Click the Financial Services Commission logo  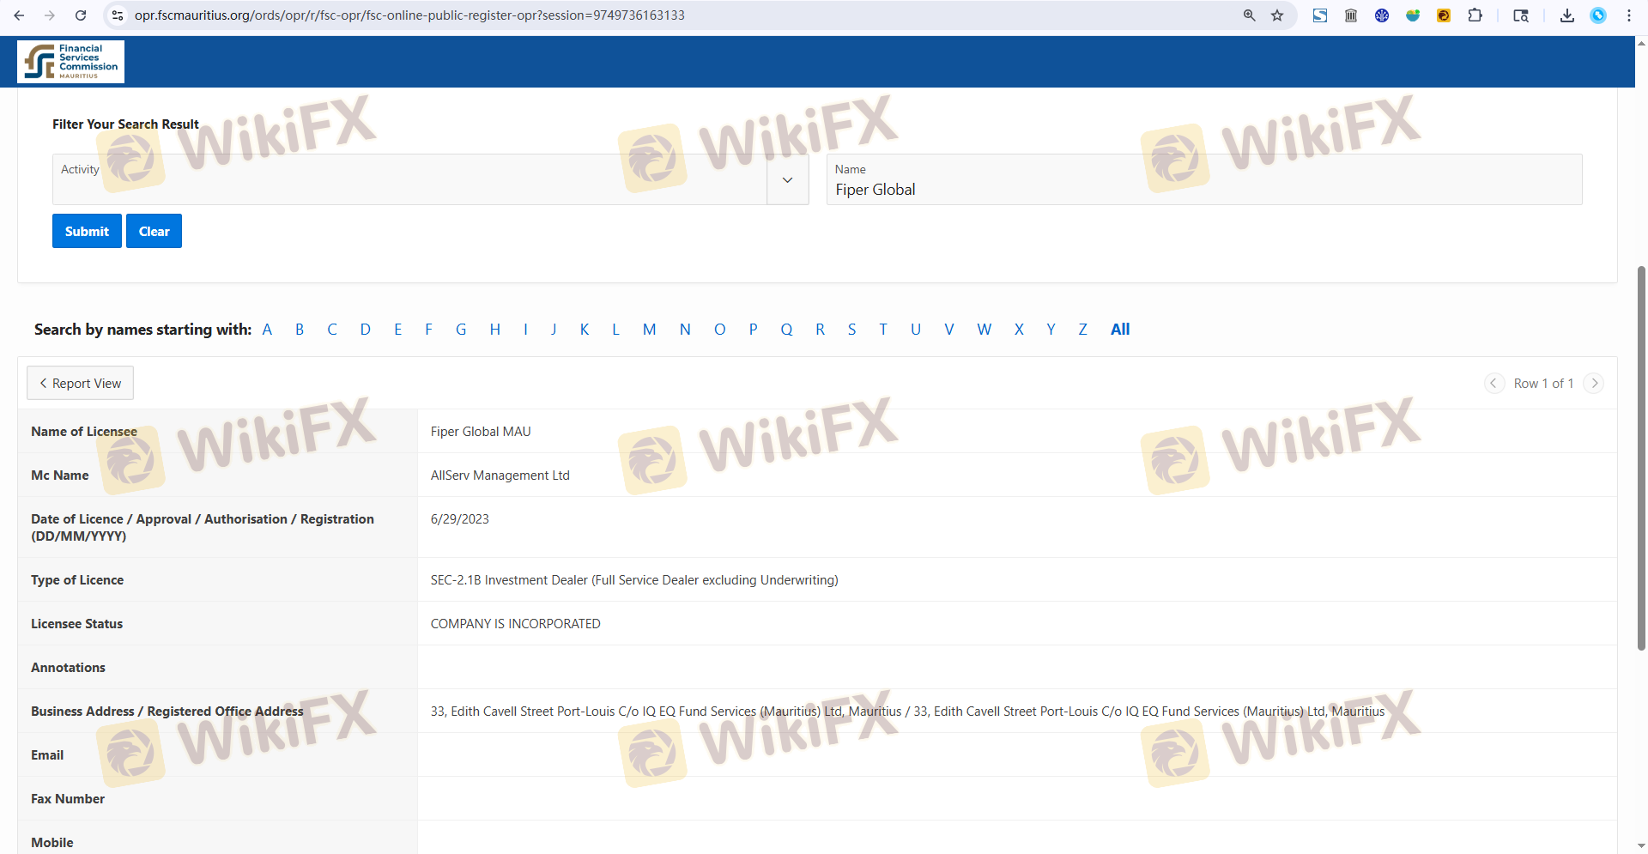(70, 62)
